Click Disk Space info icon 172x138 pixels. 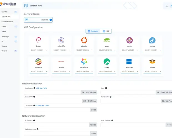coord(34,88)
